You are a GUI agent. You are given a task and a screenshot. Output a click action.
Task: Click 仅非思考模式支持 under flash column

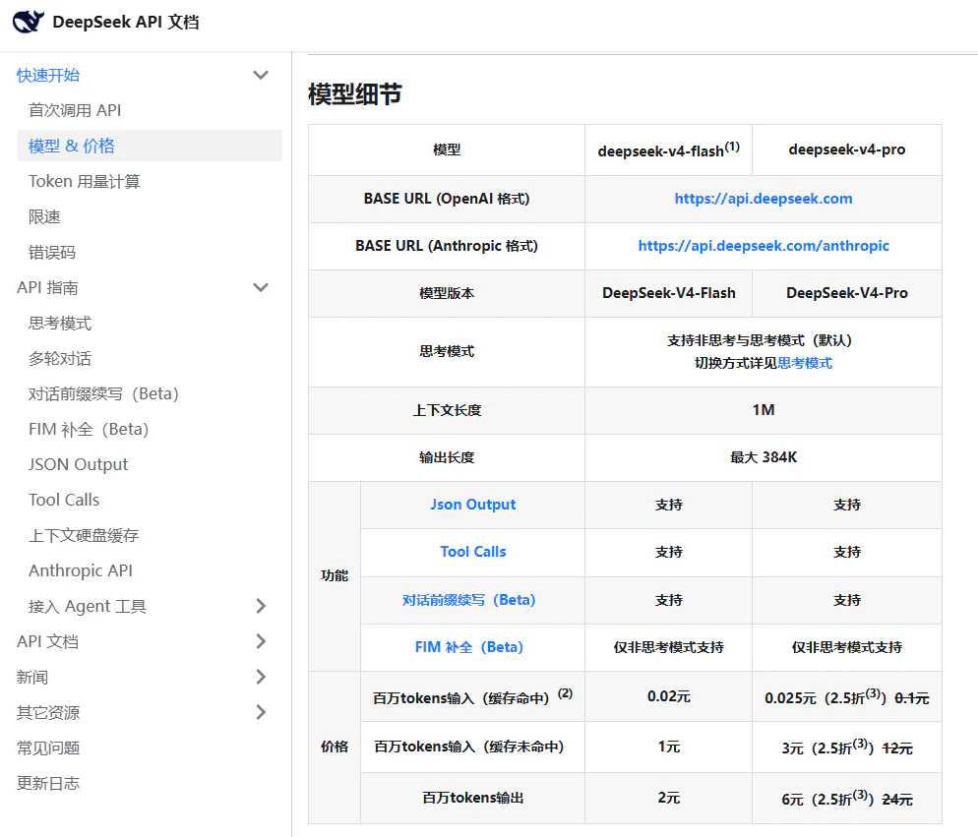669,647
